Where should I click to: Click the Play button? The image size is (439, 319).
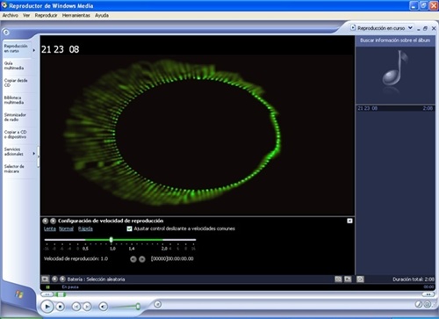(x=47, y=307)
